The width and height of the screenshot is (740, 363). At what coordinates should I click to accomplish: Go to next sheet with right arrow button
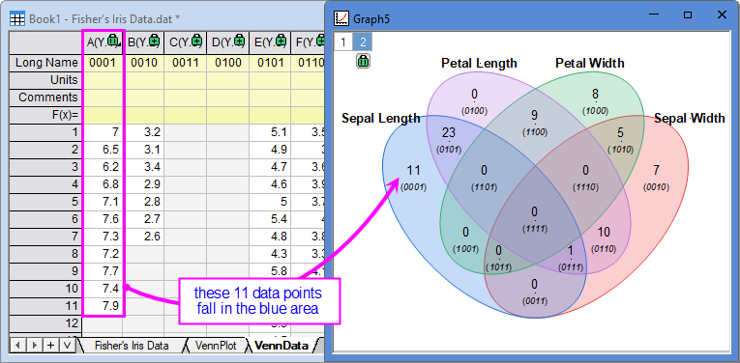click(34, 345)
